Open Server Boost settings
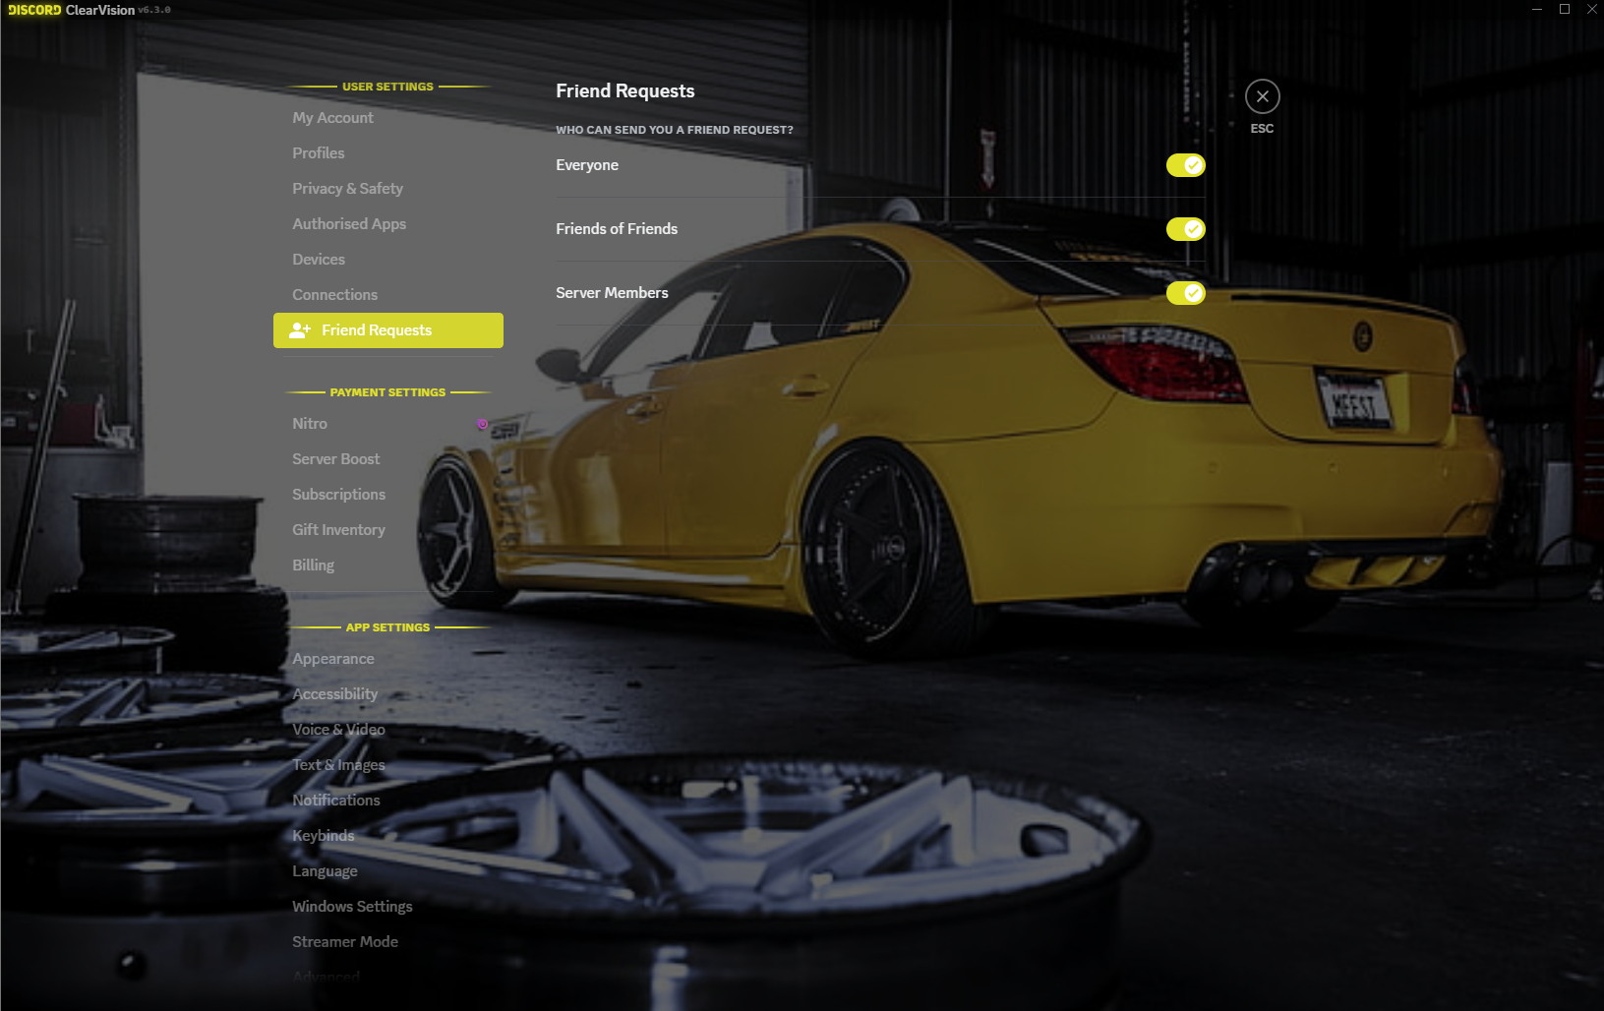The width and height of the screenshot is (1604, 1011). (388, 459)
